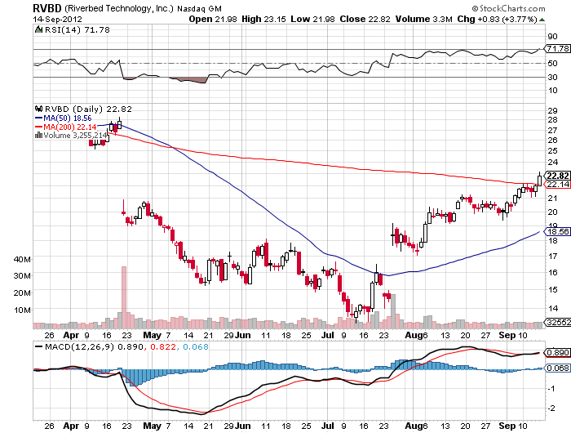The image size is (571, 433).
Task: Click the MACD axis label -2
Action: (x=551, y=408)
